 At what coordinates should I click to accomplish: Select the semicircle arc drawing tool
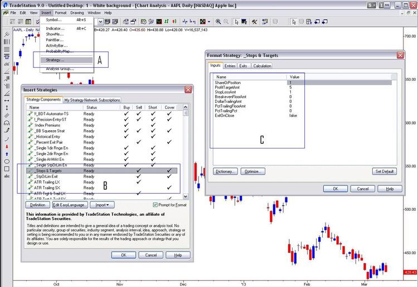click(7, 123)
